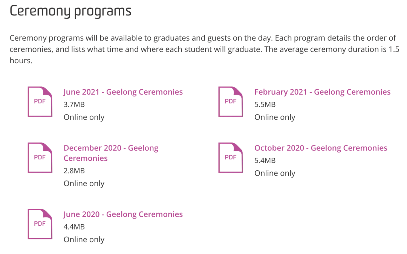Click the 5.5MB file size text
This screenshot has height=254, width=407.
(265, 104)
